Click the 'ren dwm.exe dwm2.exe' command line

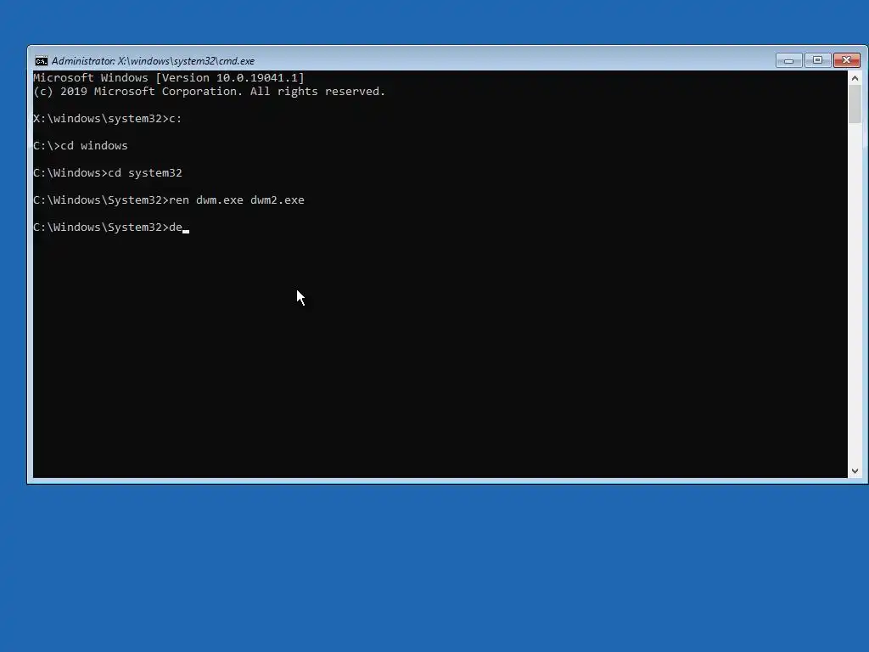169,200
